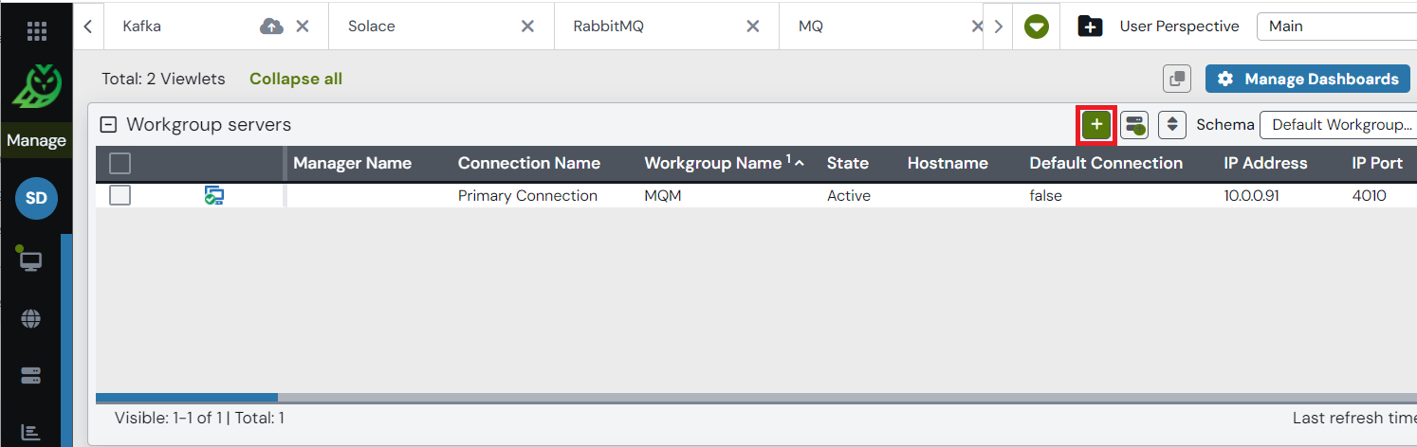This screenshot has height=447, width=1417.
Task: Click Collapse all link
Action: (x=296, y=80)
